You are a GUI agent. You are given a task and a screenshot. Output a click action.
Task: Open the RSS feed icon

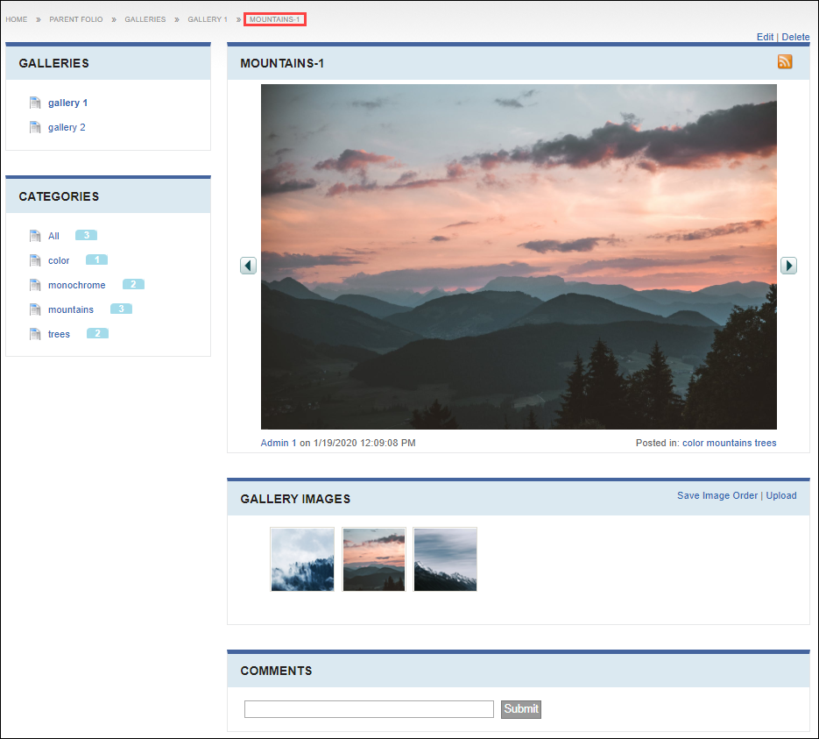coord(785,61)
